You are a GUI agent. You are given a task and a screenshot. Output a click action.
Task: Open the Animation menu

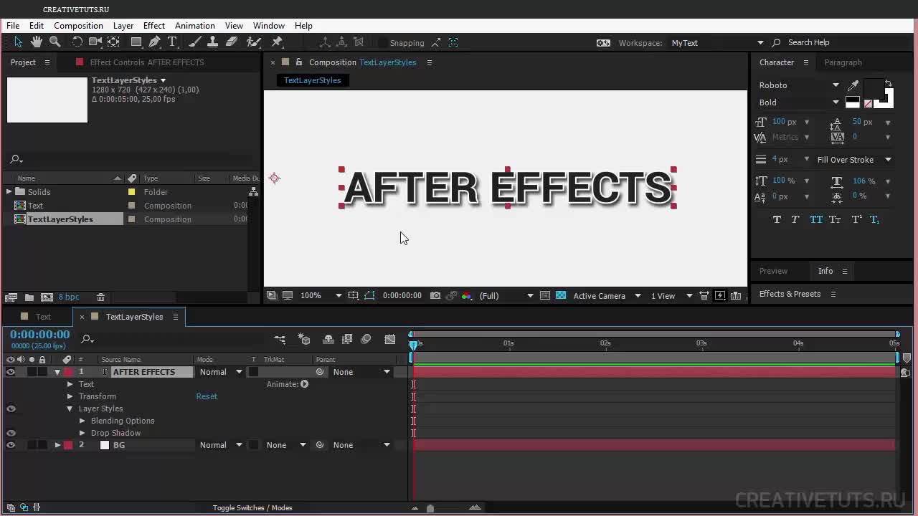pyautogui.click(x=194, y=26)
